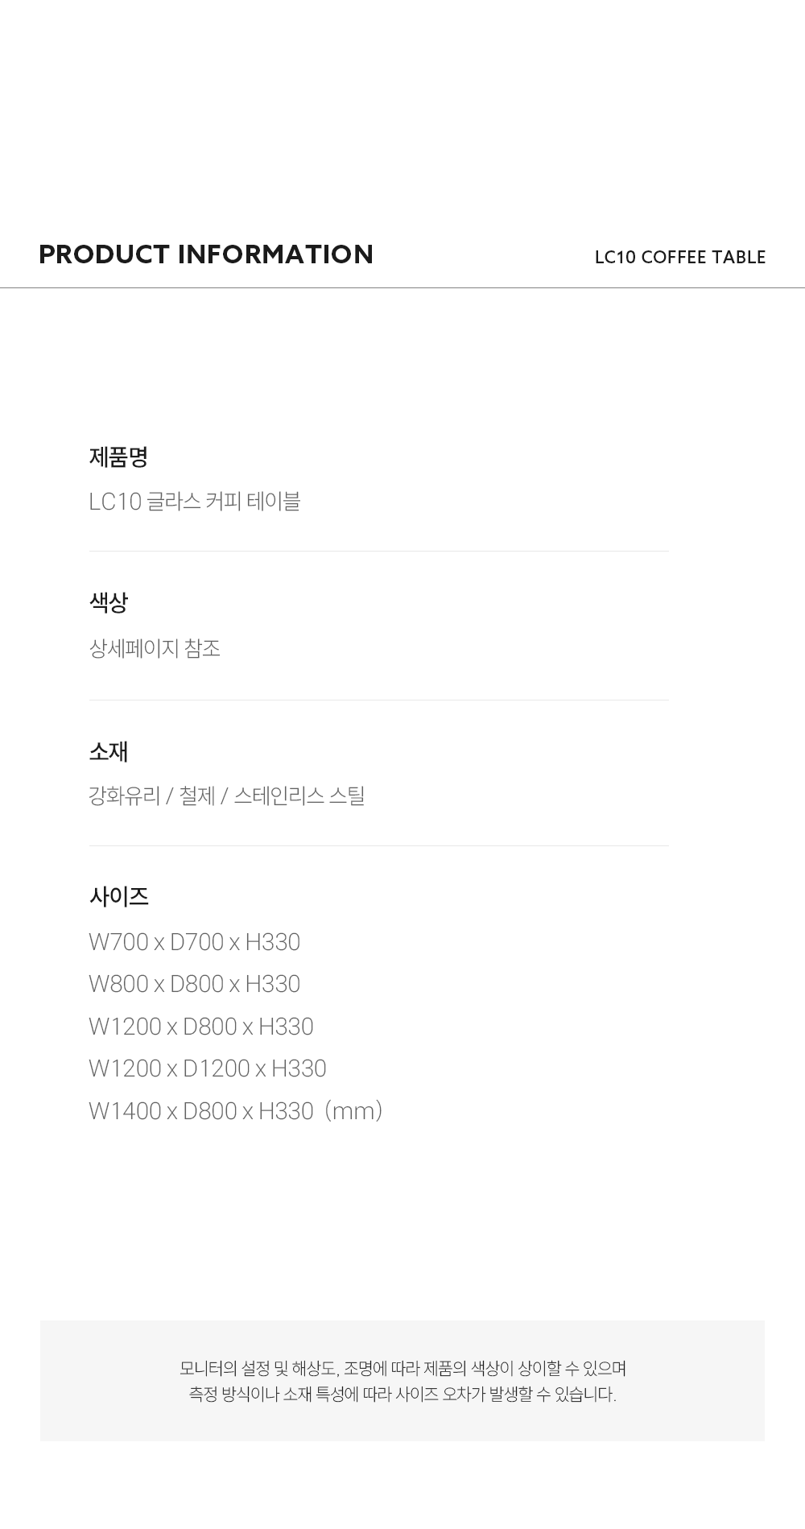Click the monitor color disclaimer first line
This screenshot has width=805, height=1529.
402,1368
